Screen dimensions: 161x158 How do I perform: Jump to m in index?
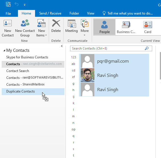73,116
